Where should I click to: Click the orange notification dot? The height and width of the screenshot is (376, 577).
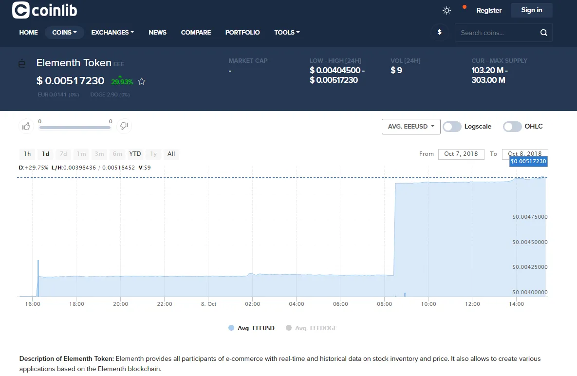(x=465, y=7)
